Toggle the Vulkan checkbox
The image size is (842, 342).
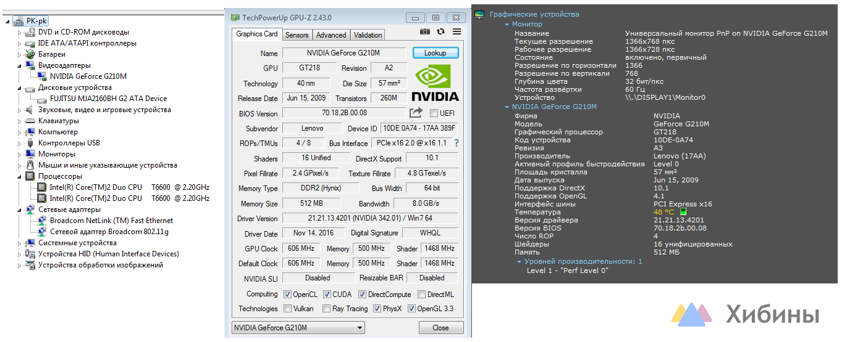tap(287, 309)
